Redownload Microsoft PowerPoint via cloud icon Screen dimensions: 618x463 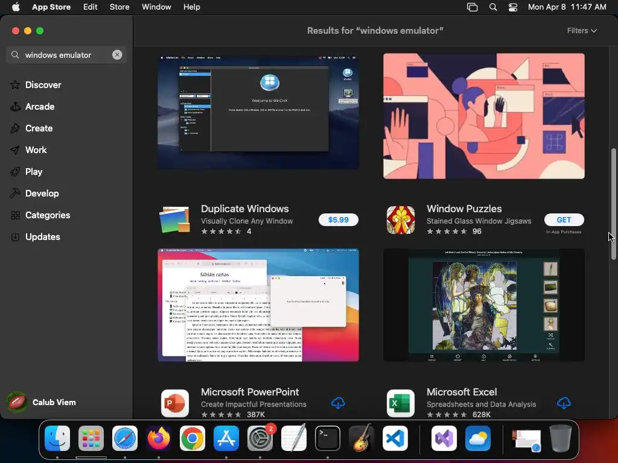[x=338, y=403]
